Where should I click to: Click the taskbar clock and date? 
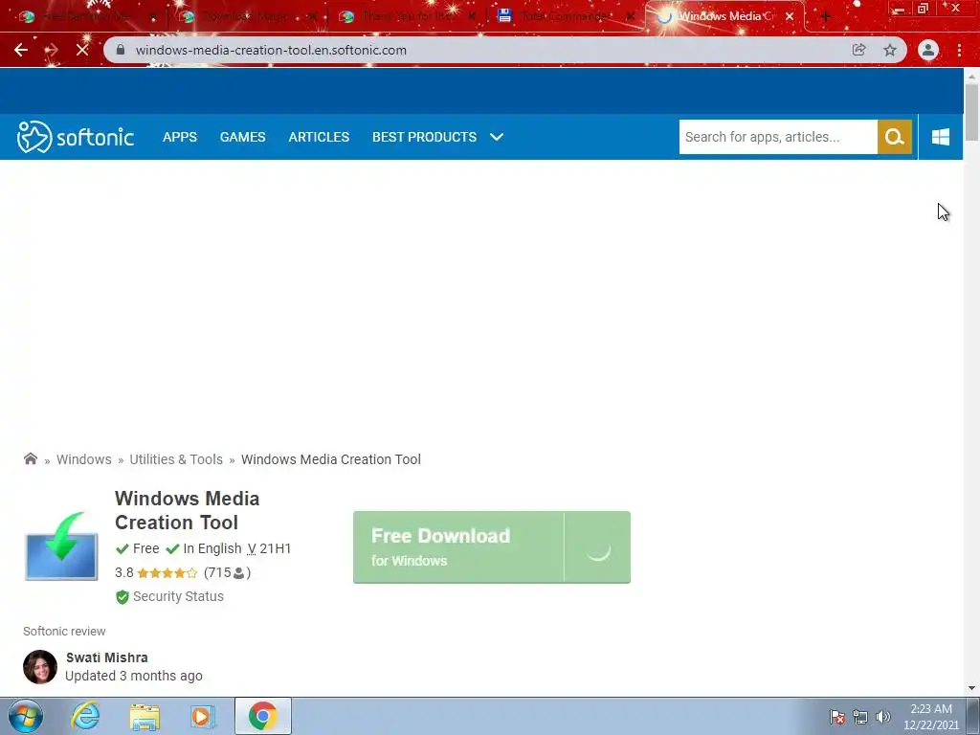[x=930, y=717]
